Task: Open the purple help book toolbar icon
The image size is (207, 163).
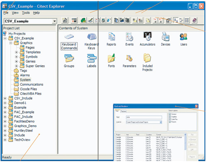Action: pos(195,21)
